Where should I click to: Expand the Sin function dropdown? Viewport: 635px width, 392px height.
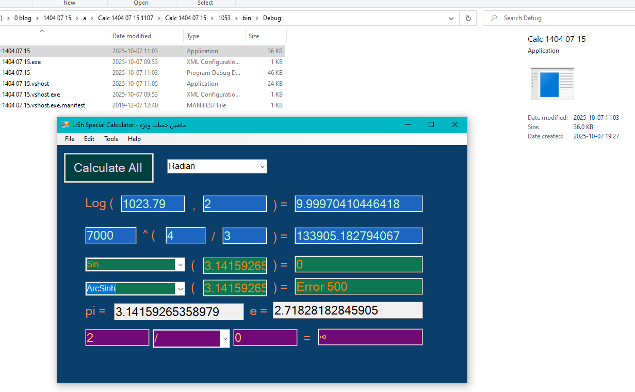click(180, 264)
